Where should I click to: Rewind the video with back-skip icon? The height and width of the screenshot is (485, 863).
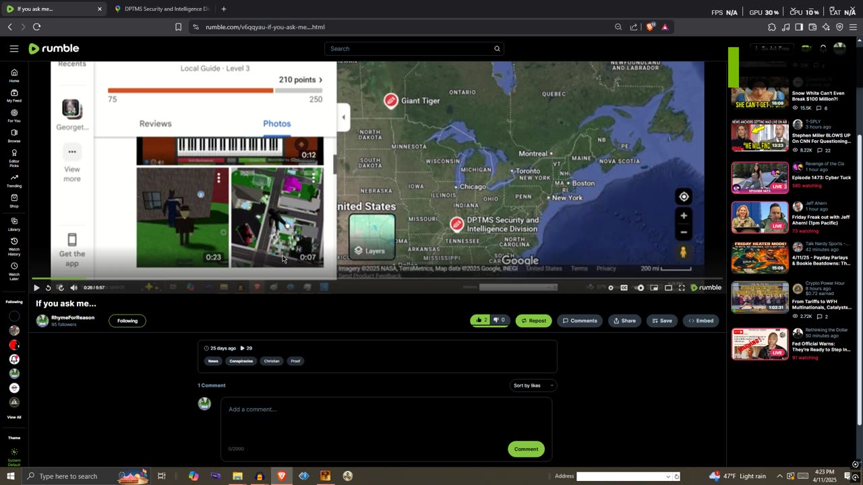48,288
